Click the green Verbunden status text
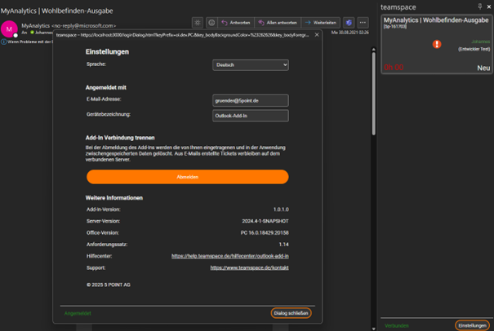 point(397,325)
